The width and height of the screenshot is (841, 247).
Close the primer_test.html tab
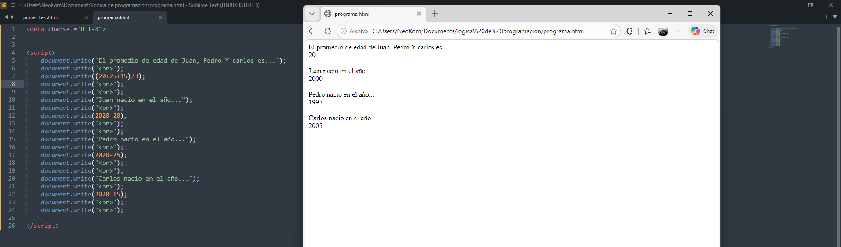[x=86, y=17]
